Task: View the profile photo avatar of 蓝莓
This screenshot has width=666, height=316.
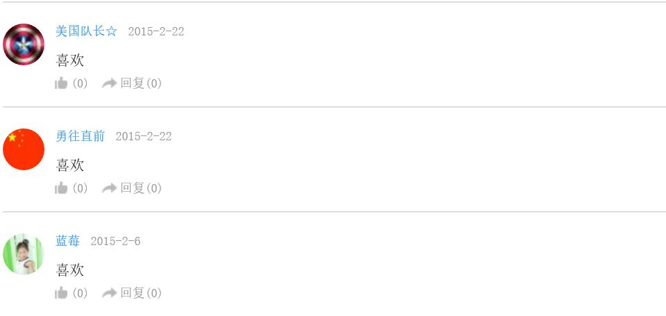Action: coord(24,254)
